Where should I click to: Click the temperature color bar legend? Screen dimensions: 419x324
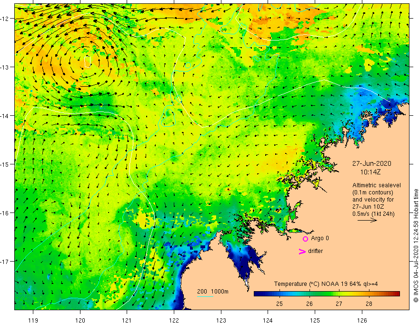pos(327,294)
